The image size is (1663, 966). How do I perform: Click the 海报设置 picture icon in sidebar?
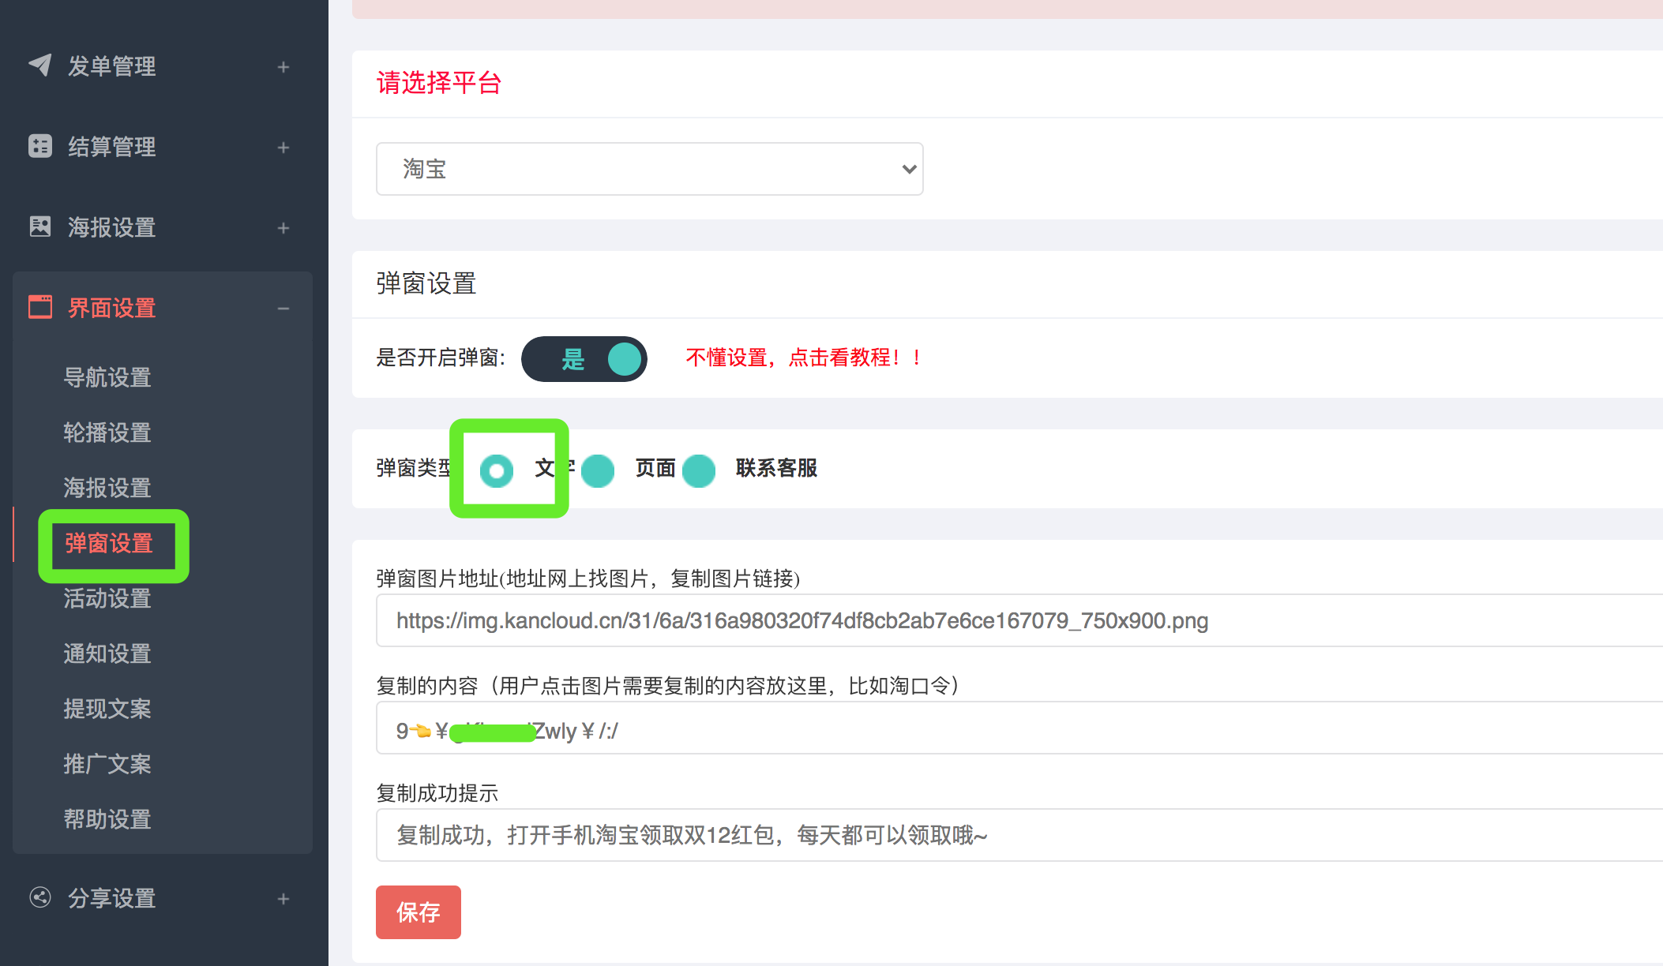point(40,227)
